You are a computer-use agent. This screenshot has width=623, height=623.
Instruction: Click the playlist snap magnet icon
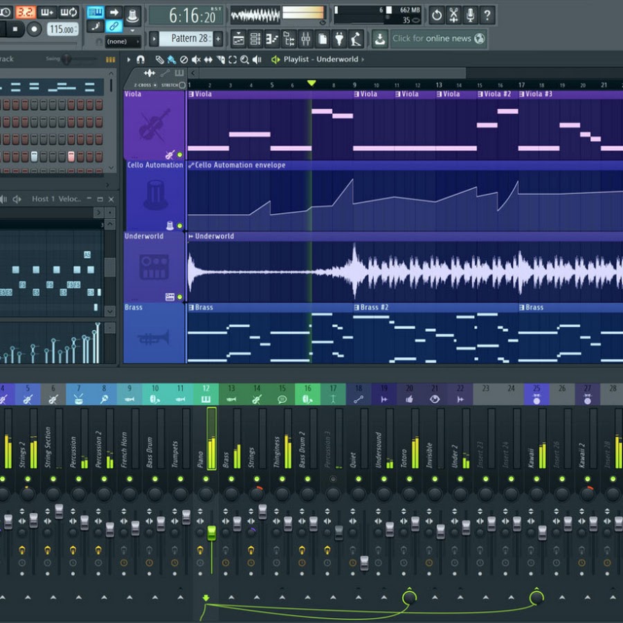click(141, 60)
